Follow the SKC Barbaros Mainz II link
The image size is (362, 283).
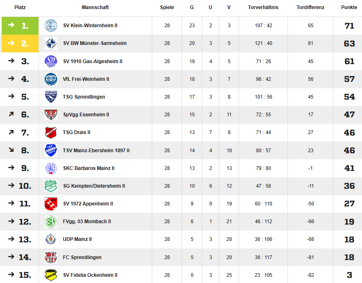pos(89,168)
